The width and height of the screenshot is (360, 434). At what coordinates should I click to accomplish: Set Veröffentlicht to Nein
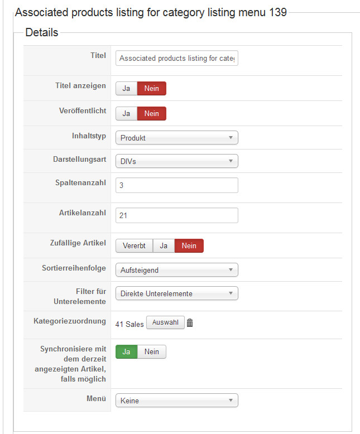point(152,113)
